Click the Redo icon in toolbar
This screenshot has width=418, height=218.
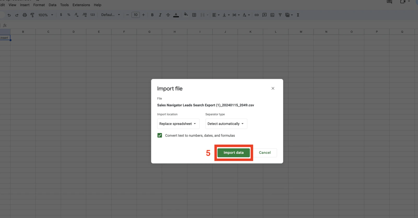point(17,15)
